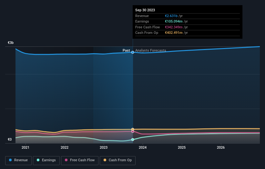265x169 pixels.
Task: Click the Sep 30 2023 tooltip date
Action: tap(145, 10)
